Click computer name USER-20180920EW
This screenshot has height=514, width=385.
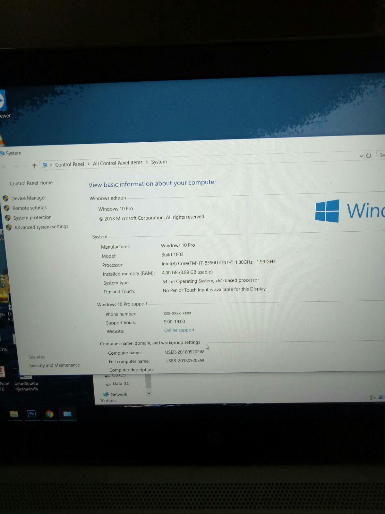pos(184,352)
